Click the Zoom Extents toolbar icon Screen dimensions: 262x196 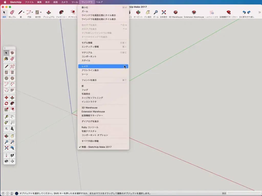coord(164,12)
